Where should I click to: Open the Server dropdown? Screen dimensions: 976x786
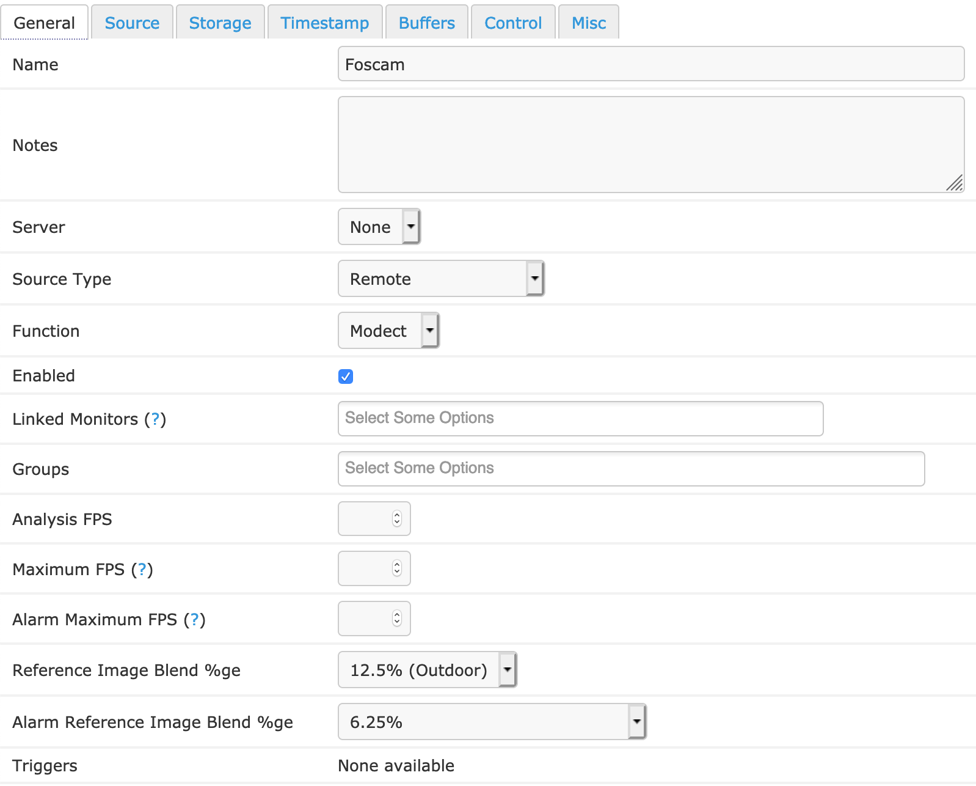point(379,227)
